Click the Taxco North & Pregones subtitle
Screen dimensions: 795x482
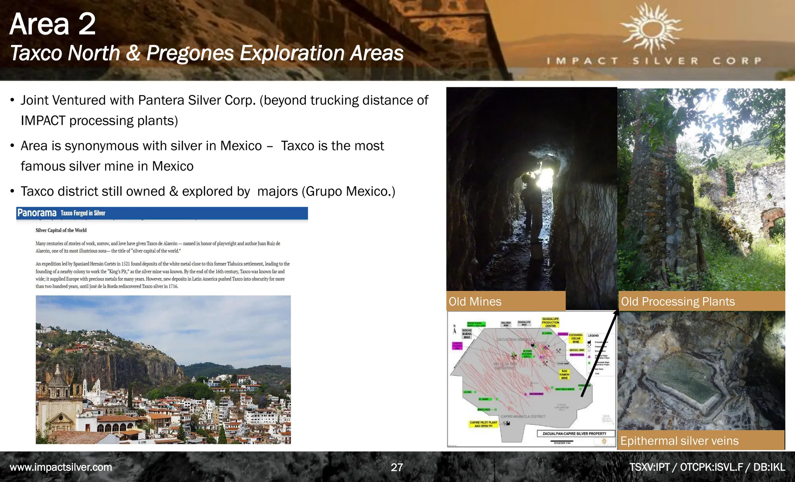coord(207,53)
